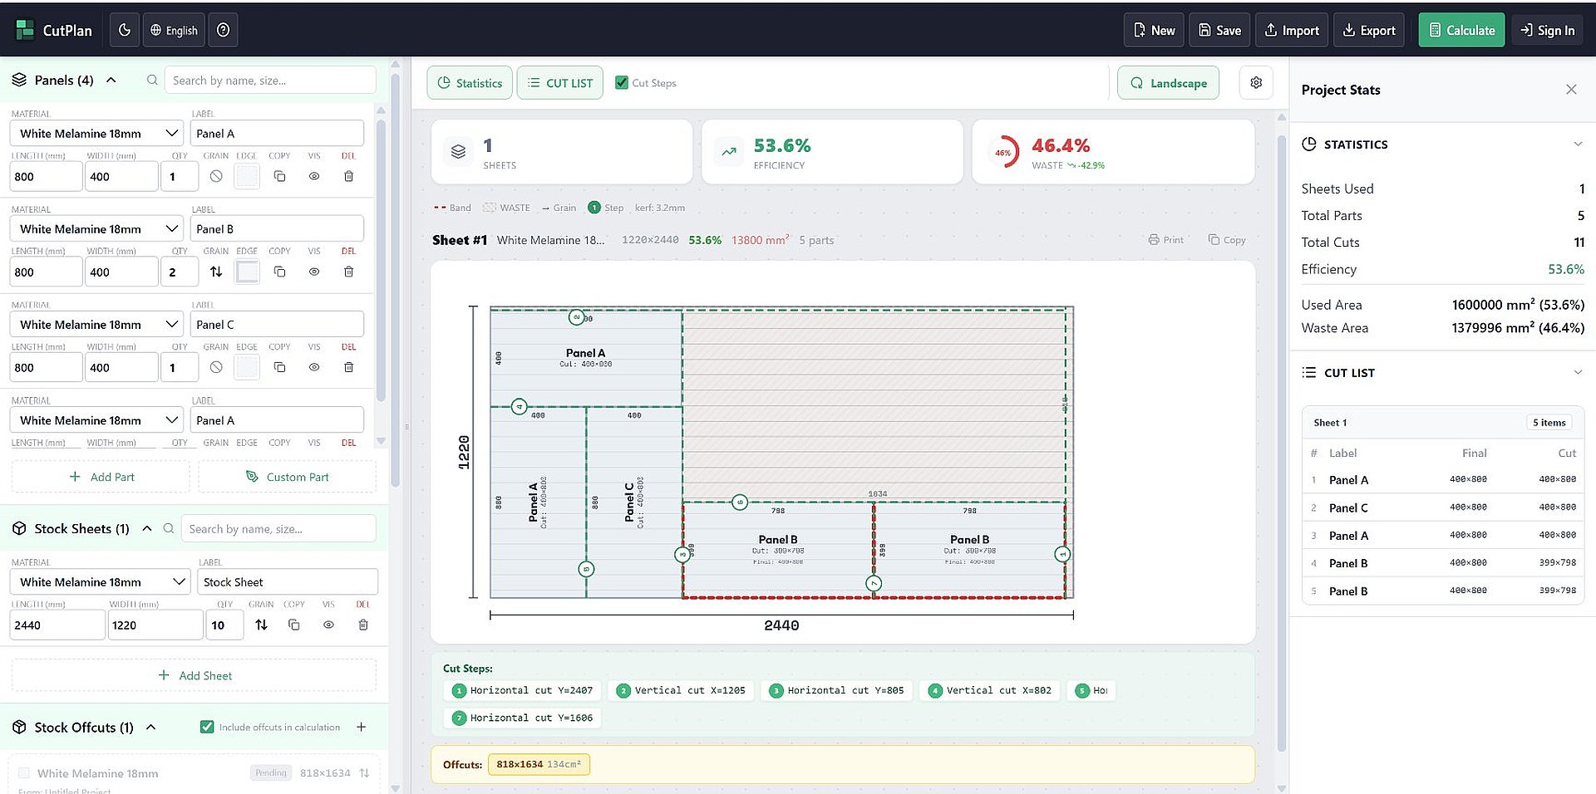Screen dimensions: 1596x794
Task: Check the White Melamine offcut checkbox
Action: [x=23, y=772]
